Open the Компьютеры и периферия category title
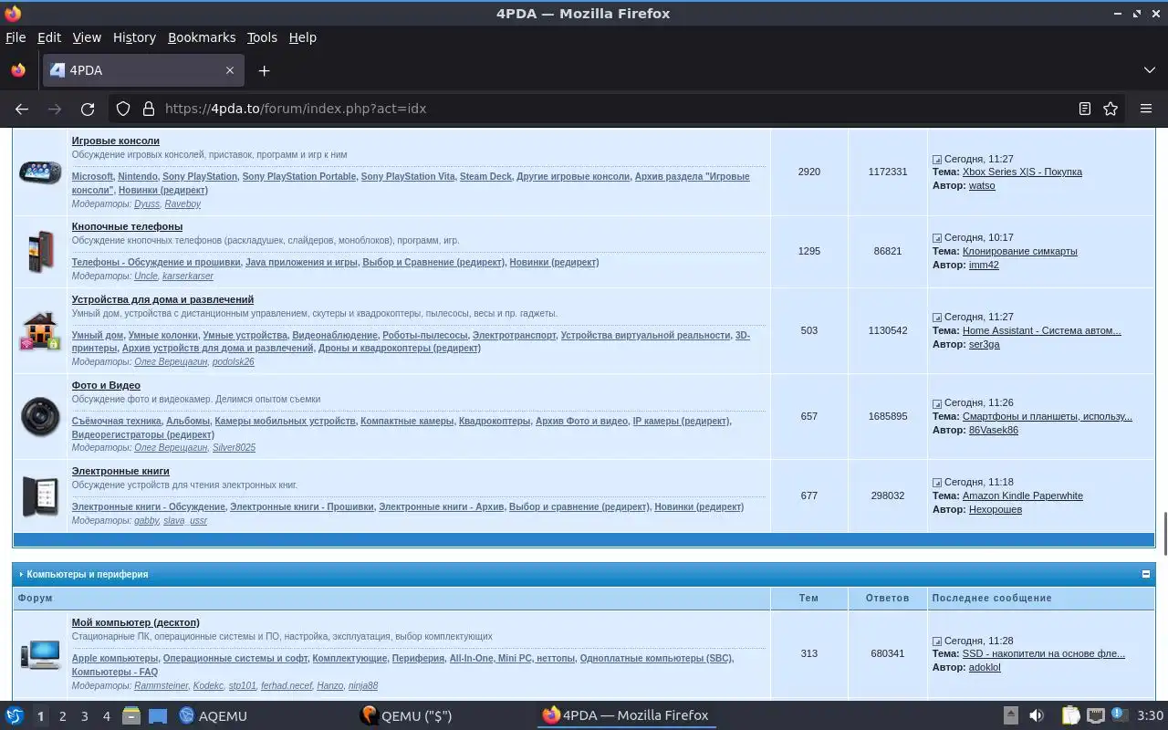 [88, 574]
